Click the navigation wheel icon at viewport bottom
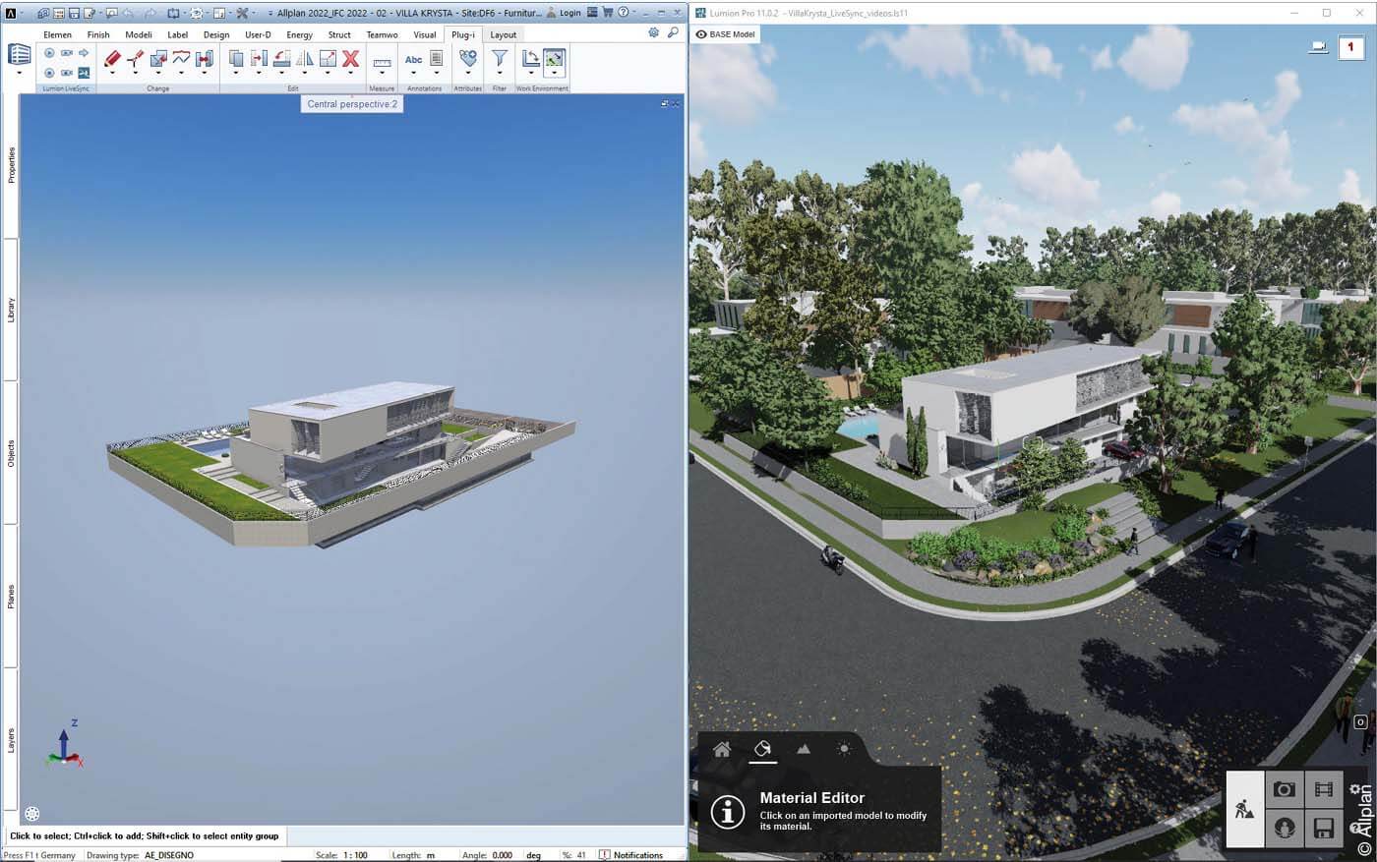1377x862 pixels. click(32, 814)
